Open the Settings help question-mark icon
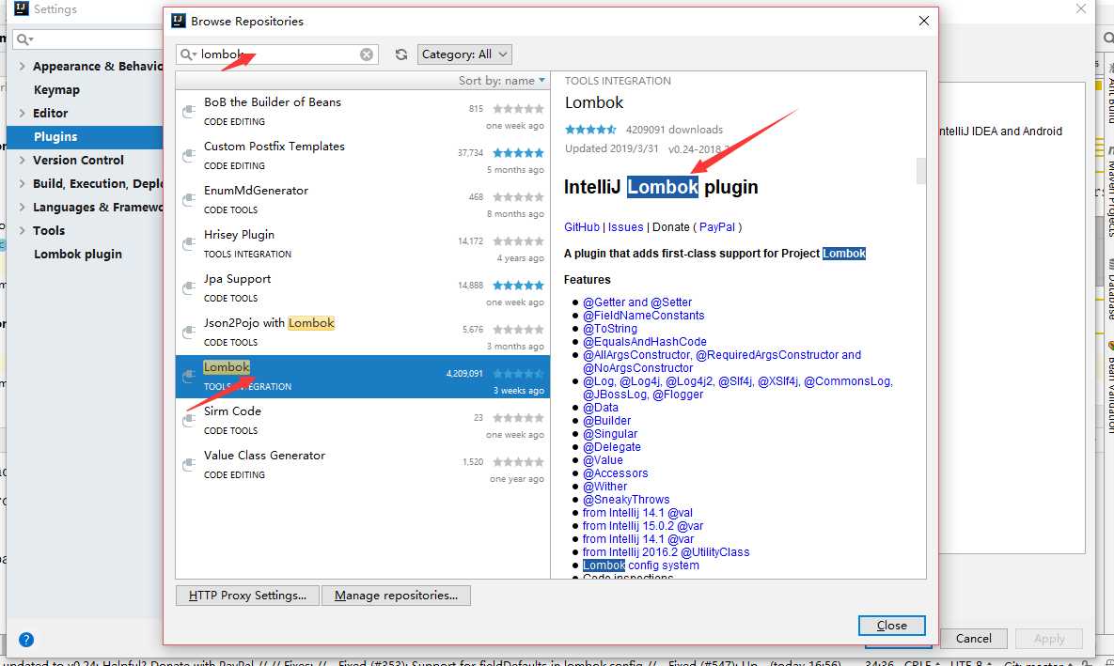Screen dimensions: 1114x666 [x=26, y=640]
